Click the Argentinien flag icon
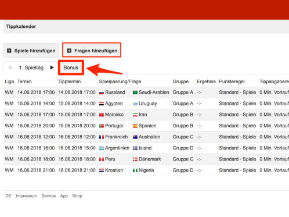289x217 pixels. tap(102, 148)
